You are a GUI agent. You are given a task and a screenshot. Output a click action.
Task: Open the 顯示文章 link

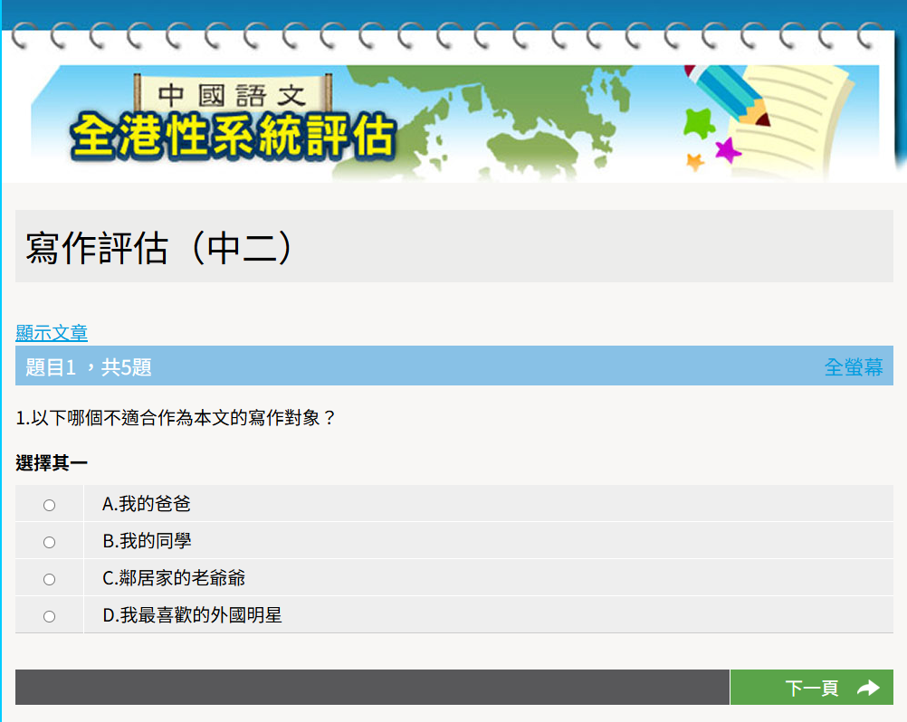tap(52, 333)
